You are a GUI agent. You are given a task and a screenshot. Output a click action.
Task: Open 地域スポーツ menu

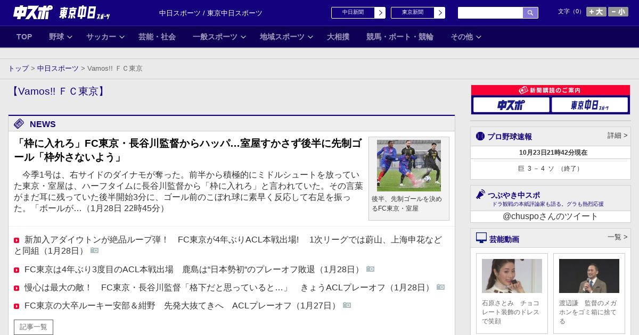tap(282, 37)
